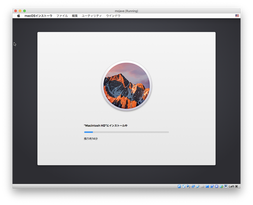Click the network adapter status icon
Image resolution: width=253 pixels, height=205 pixels.
(x=193, y=186)
